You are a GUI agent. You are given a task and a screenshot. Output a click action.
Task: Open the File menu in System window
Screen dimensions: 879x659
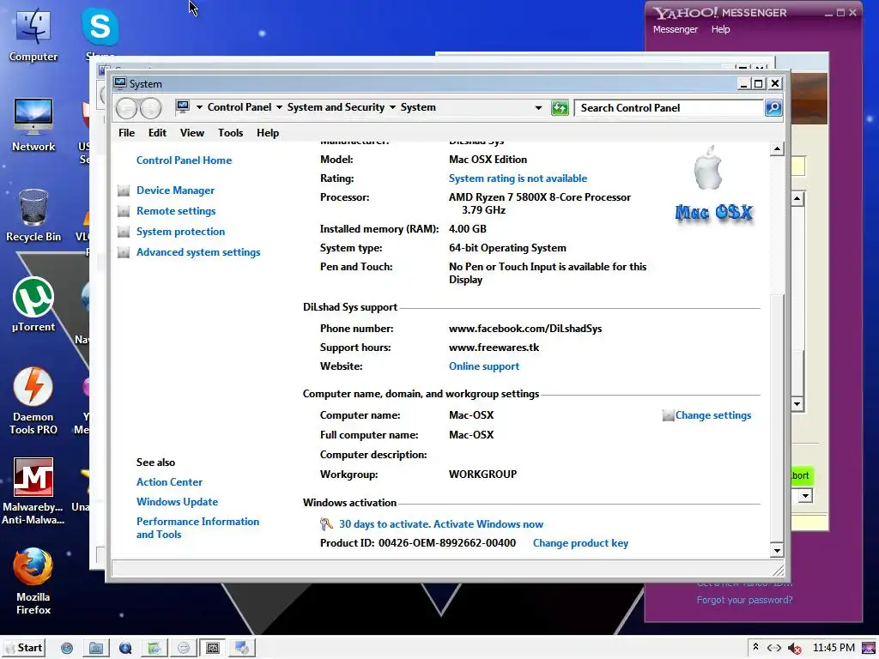[127, 133]
